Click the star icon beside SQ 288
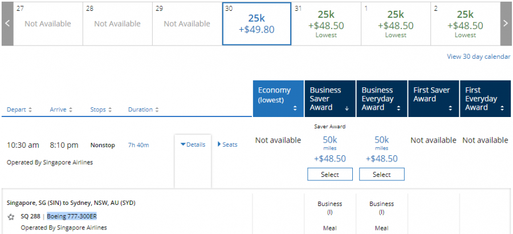This screenshot has width=513, height=234. tap(11, 217)
